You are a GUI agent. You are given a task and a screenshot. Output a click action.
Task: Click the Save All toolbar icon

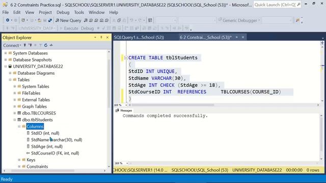(50, 20)
